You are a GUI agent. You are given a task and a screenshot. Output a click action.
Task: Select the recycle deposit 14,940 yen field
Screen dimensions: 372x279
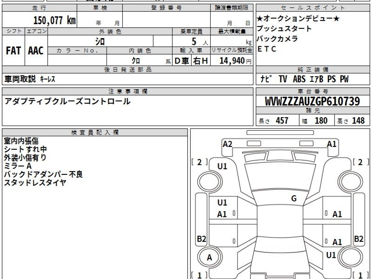[232, 60]
